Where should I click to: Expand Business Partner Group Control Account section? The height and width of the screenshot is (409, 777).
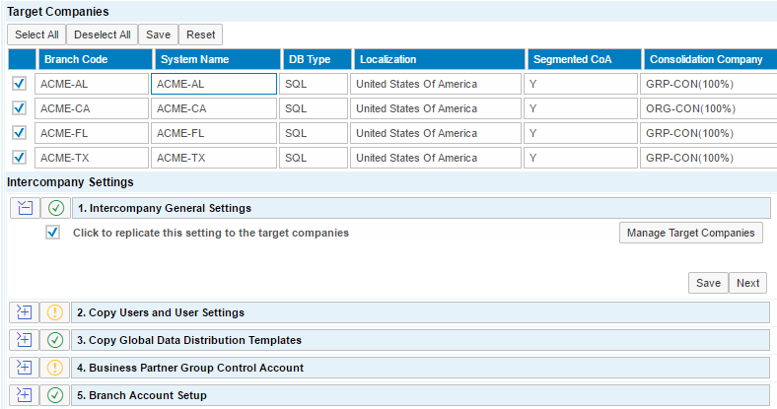coord(25,368)
